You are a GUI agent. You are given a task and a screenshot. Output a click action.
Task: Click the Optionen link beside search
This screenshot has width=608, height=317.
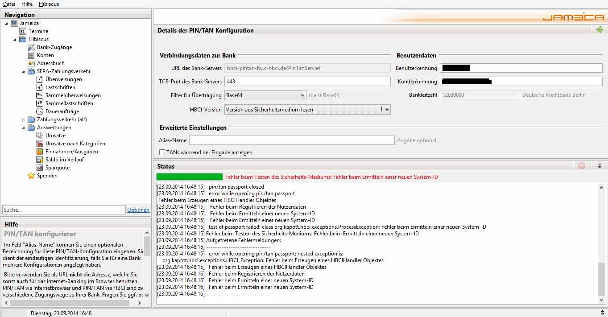(x=138, y=210)
